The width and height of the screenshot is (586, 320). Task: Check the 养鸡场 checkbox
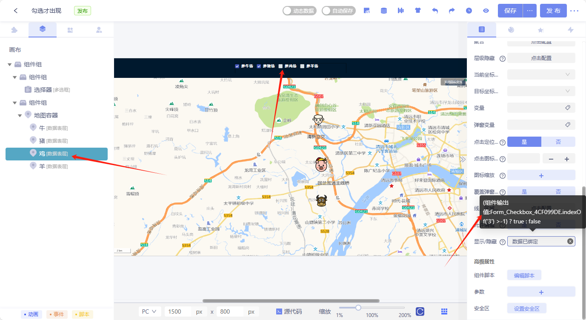280,66
